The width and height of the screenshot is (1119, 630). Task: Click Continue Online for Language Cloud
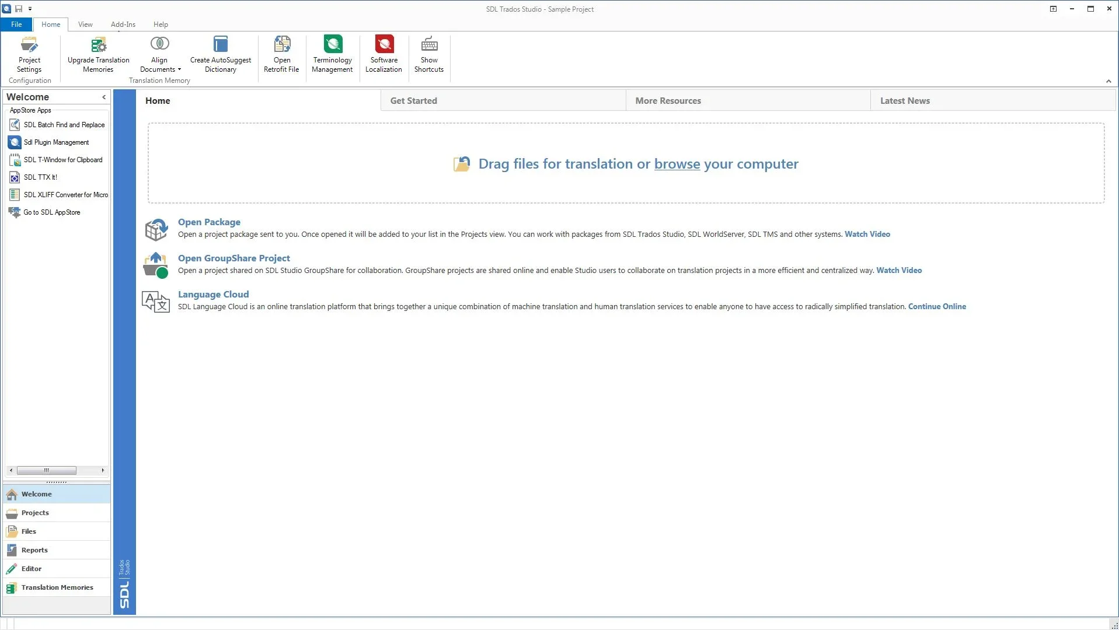coord(936,307)
